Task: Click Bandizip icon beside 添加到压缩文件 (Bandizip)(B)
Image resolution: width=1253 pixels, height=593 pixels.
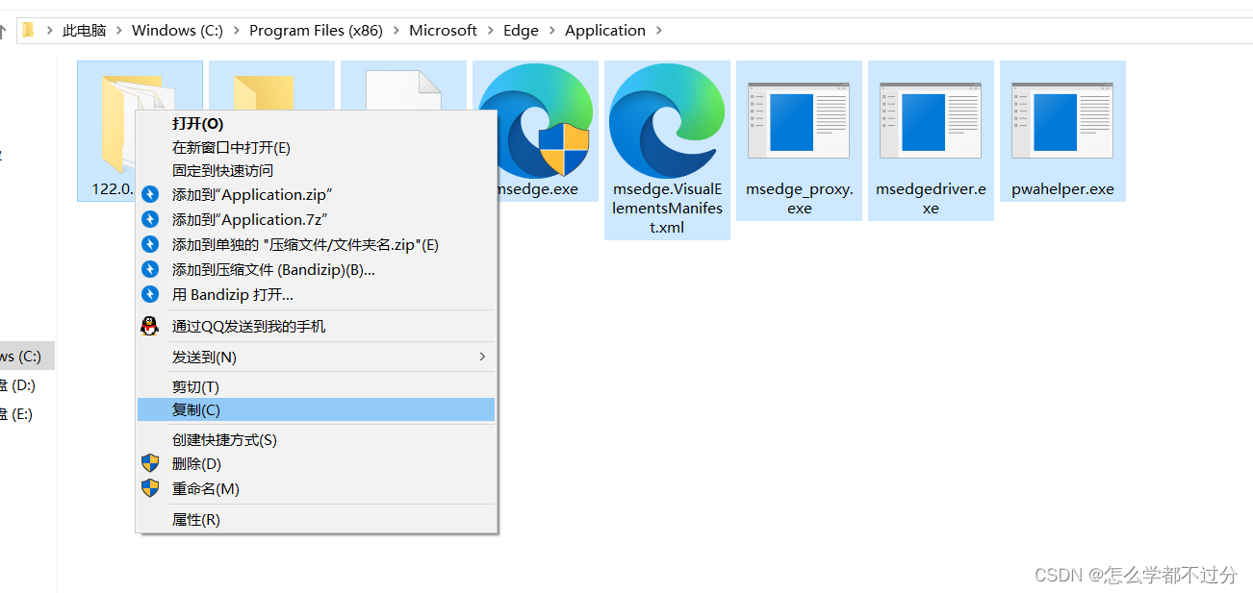Action: tap(150, 269)
